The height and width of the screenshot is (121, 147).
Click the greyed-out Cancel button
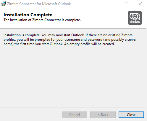tap(75, 115)
